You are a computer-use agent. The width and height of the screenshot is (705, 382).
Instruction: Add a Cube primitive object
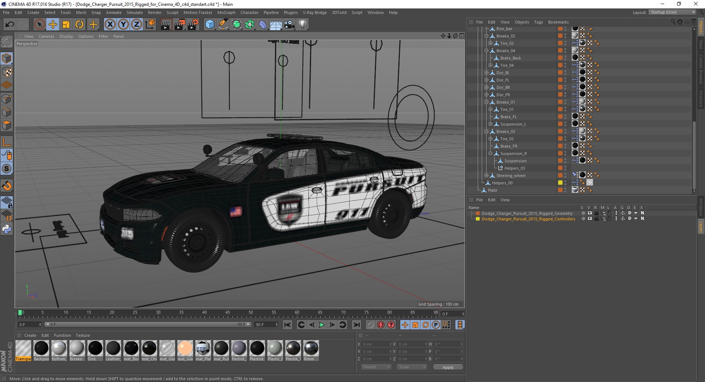pyautogui.click(x=210, y=25)
